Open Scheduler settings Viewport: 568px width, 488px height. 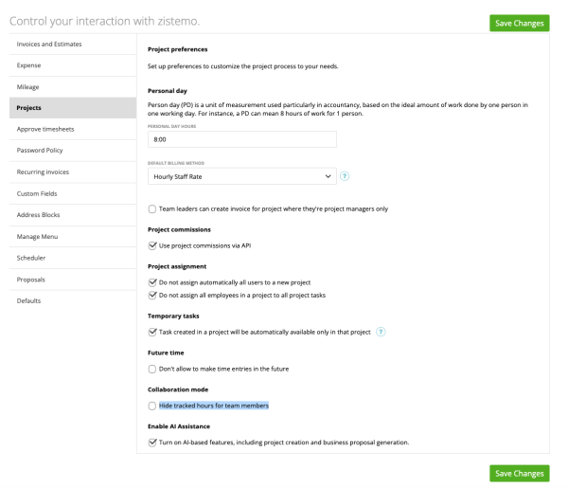pos(73,258)
